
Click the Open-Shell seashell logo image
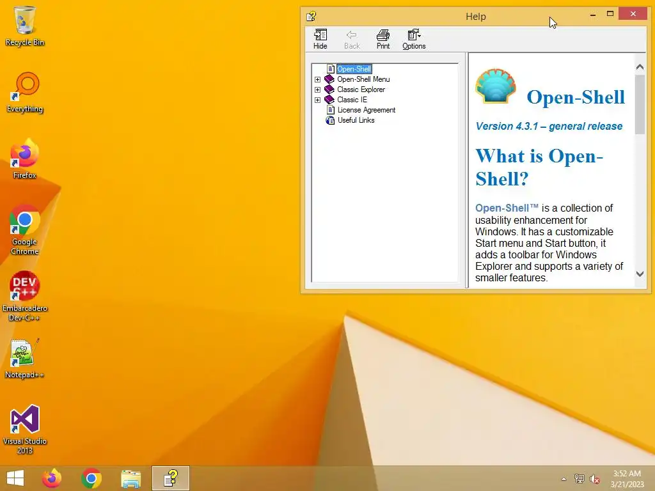[496, 86]
